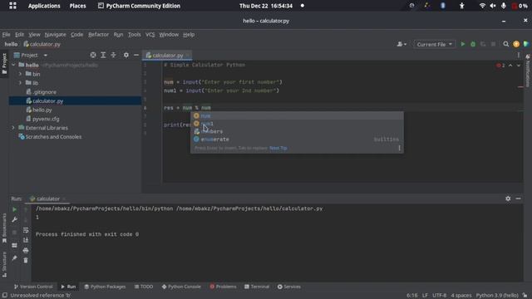532x299 pixels.
Task: Open IDE updates orange icon
Action: [516, 44]
